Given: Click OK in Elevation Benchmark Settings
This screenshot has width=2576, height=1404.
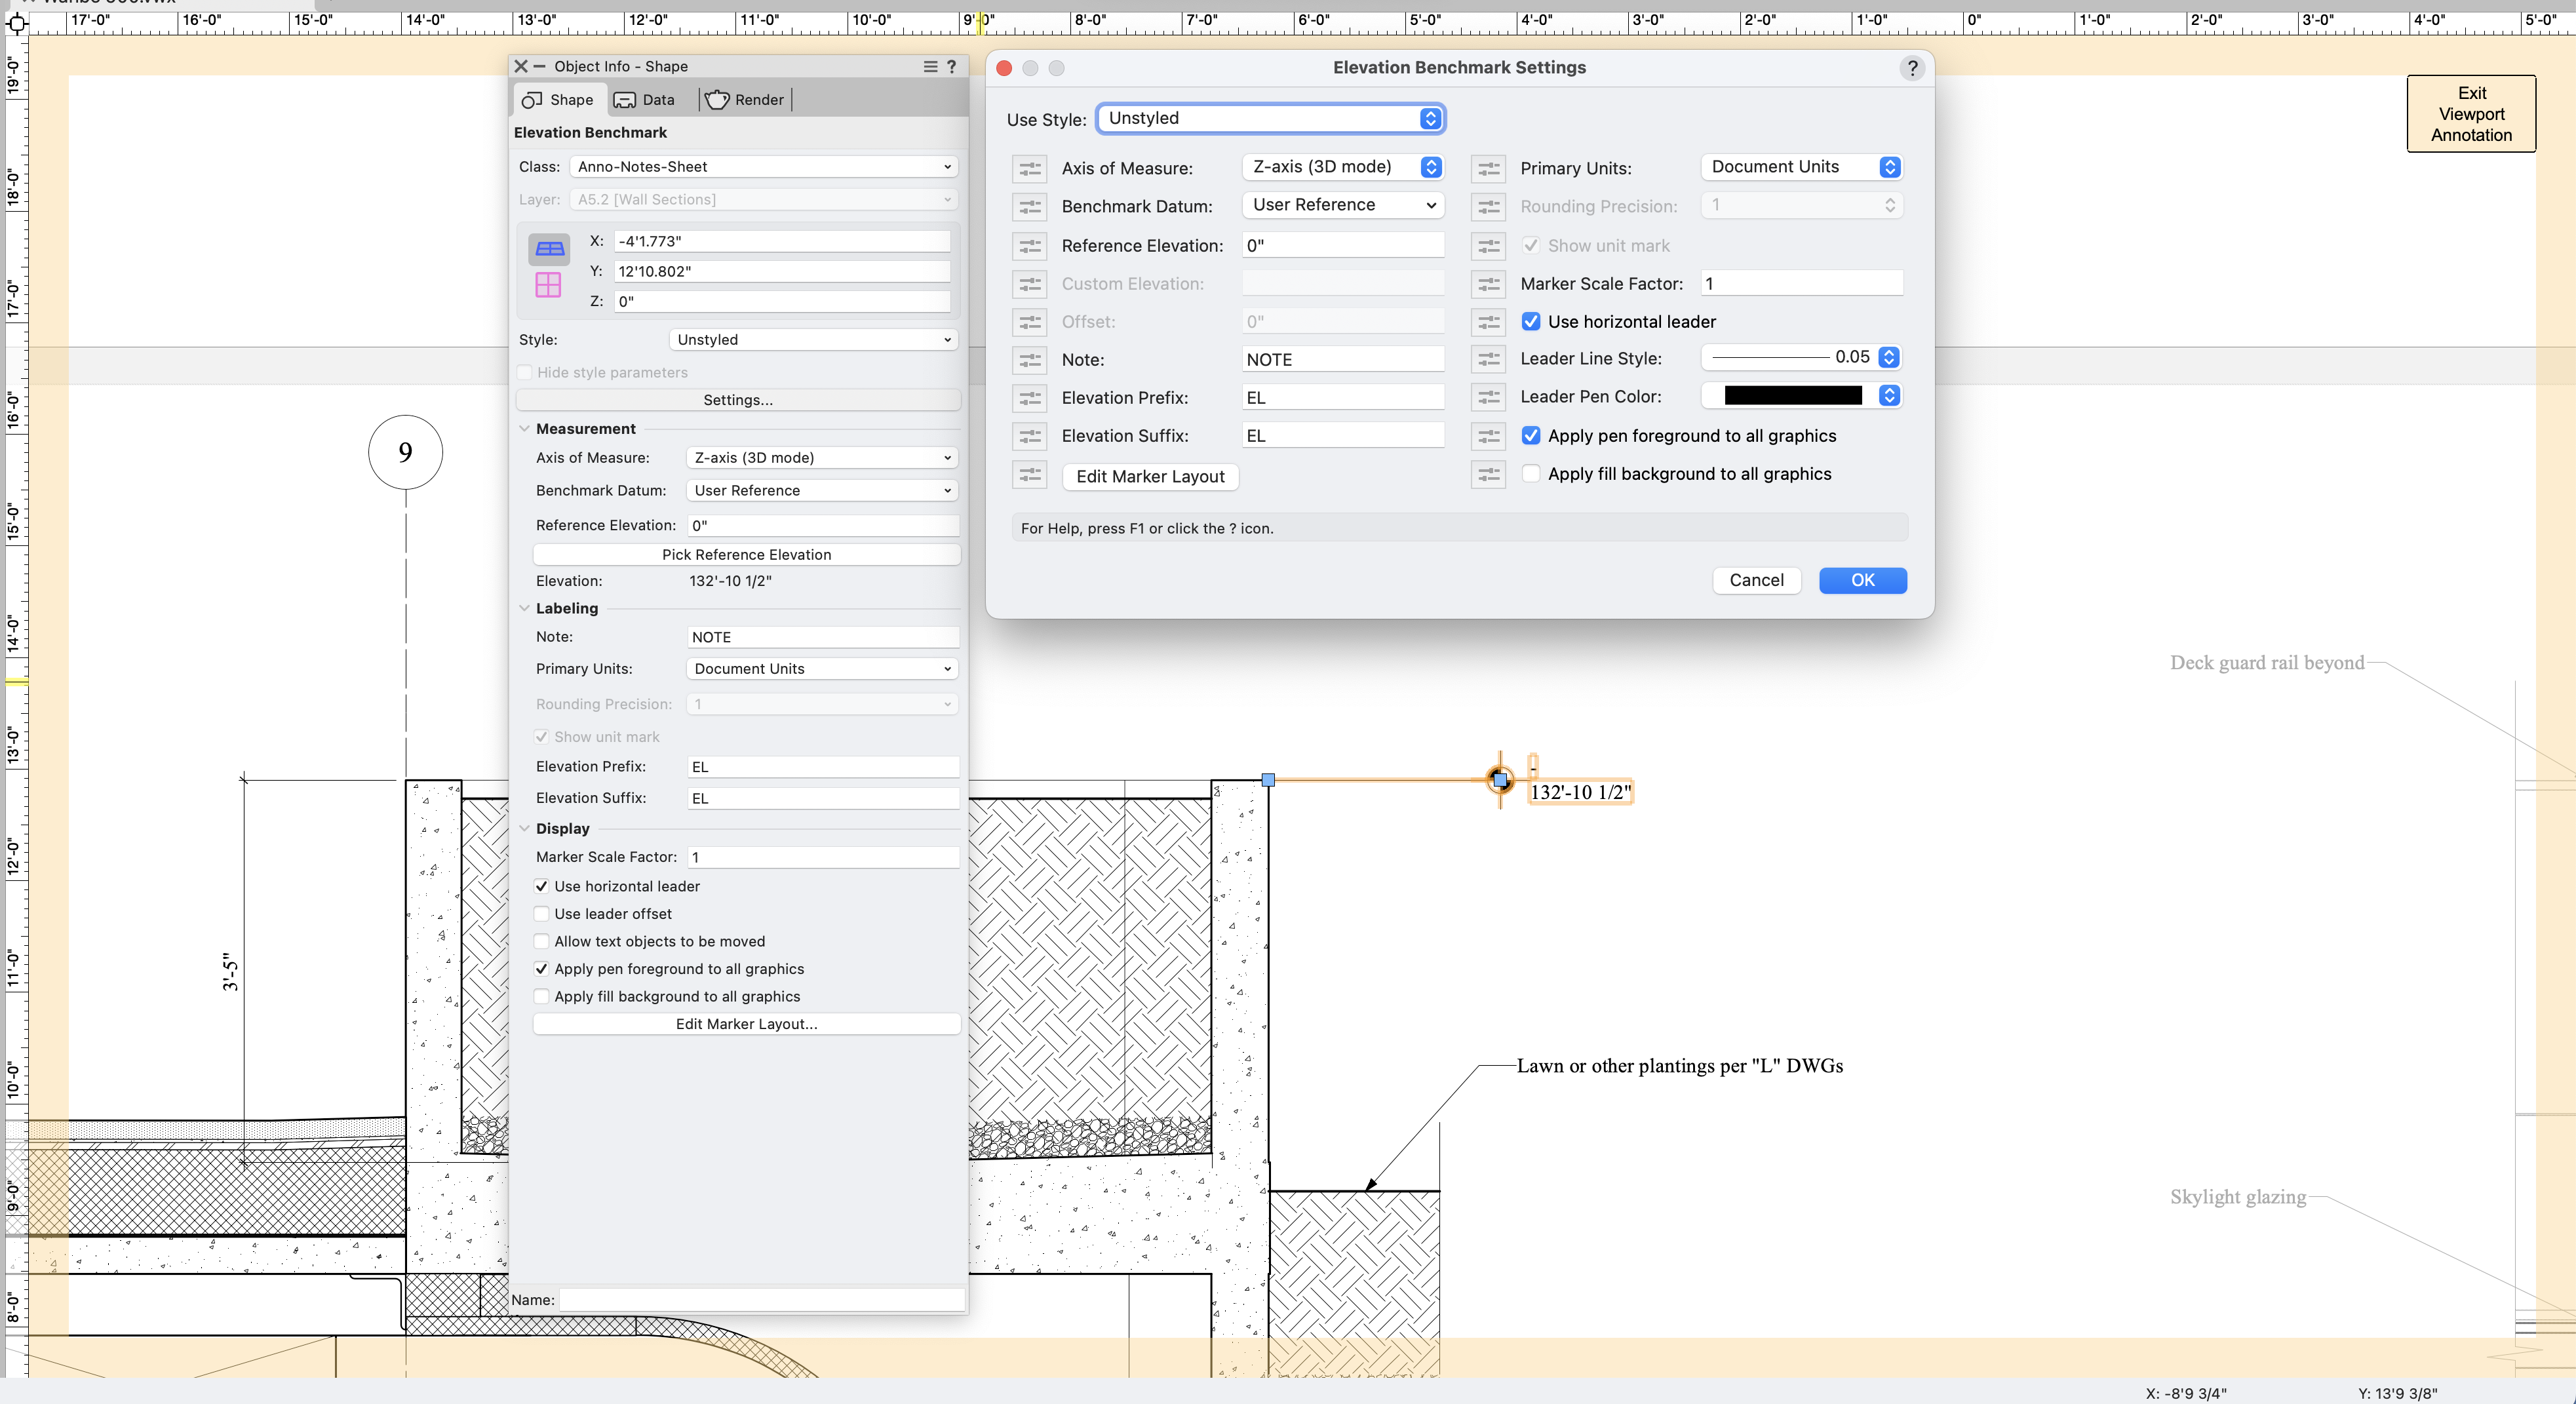Looking at the screenshot, I should tap(1862, 580).
